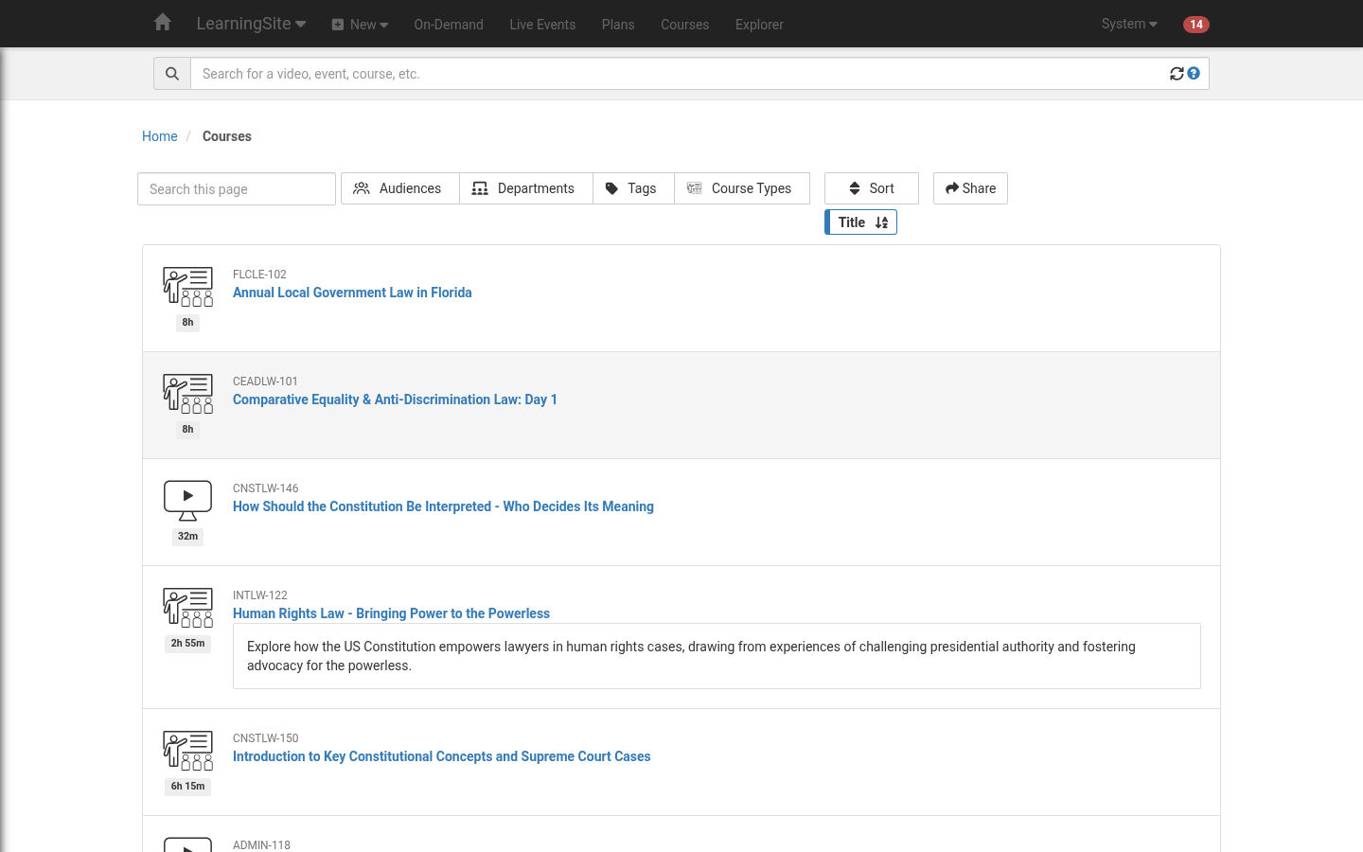Click the magnifier search icon
This screenshot has width=1363, height=852.
[x=172, y=74]
